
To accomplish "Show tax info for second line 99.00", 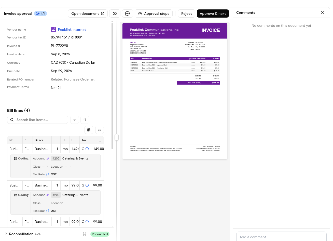I will tap(87, 185).
